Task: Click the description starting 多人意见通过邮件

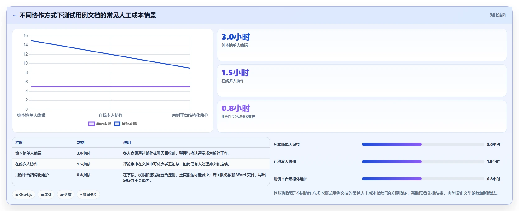Action: coord(176,153)
